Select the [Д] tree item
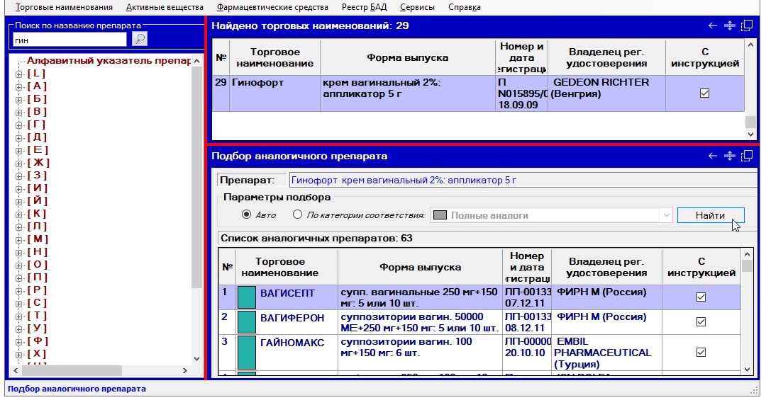 pyautogui.click(x=37, y=137)
